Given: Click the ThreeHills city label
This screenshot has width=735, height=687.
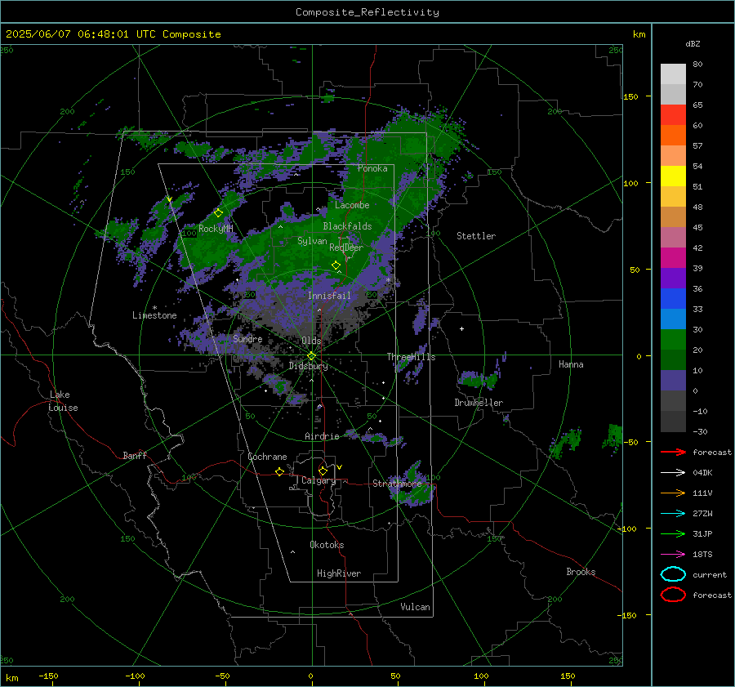Looking at the screenshot, I should (x=411, y=357).
